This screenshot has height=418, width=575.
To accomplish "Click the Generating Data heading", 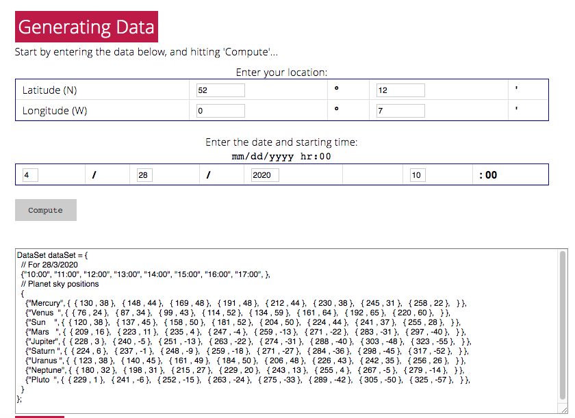I will pos(86,27).
